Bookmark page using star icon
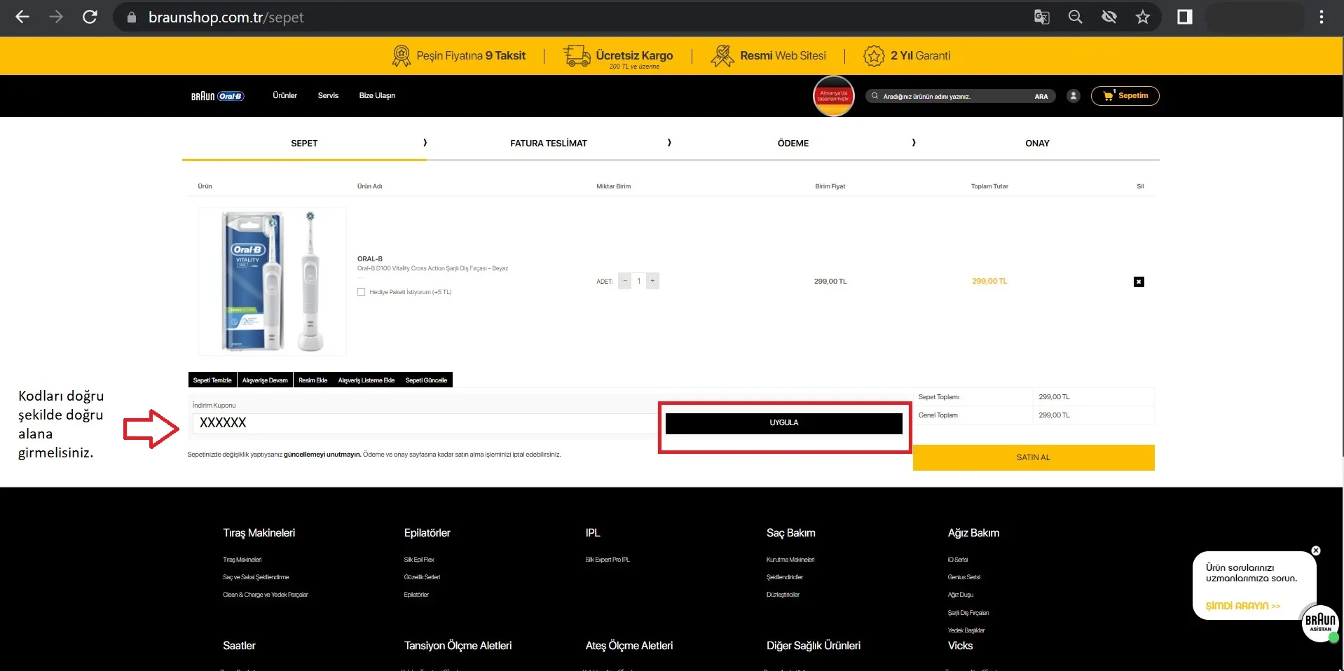 [1143, 18]
